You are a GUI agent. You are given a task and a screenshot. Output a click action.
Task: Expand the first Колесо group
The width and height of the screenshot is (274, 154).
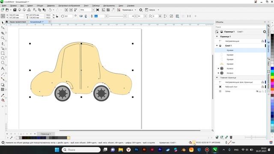tap(218, 68)
